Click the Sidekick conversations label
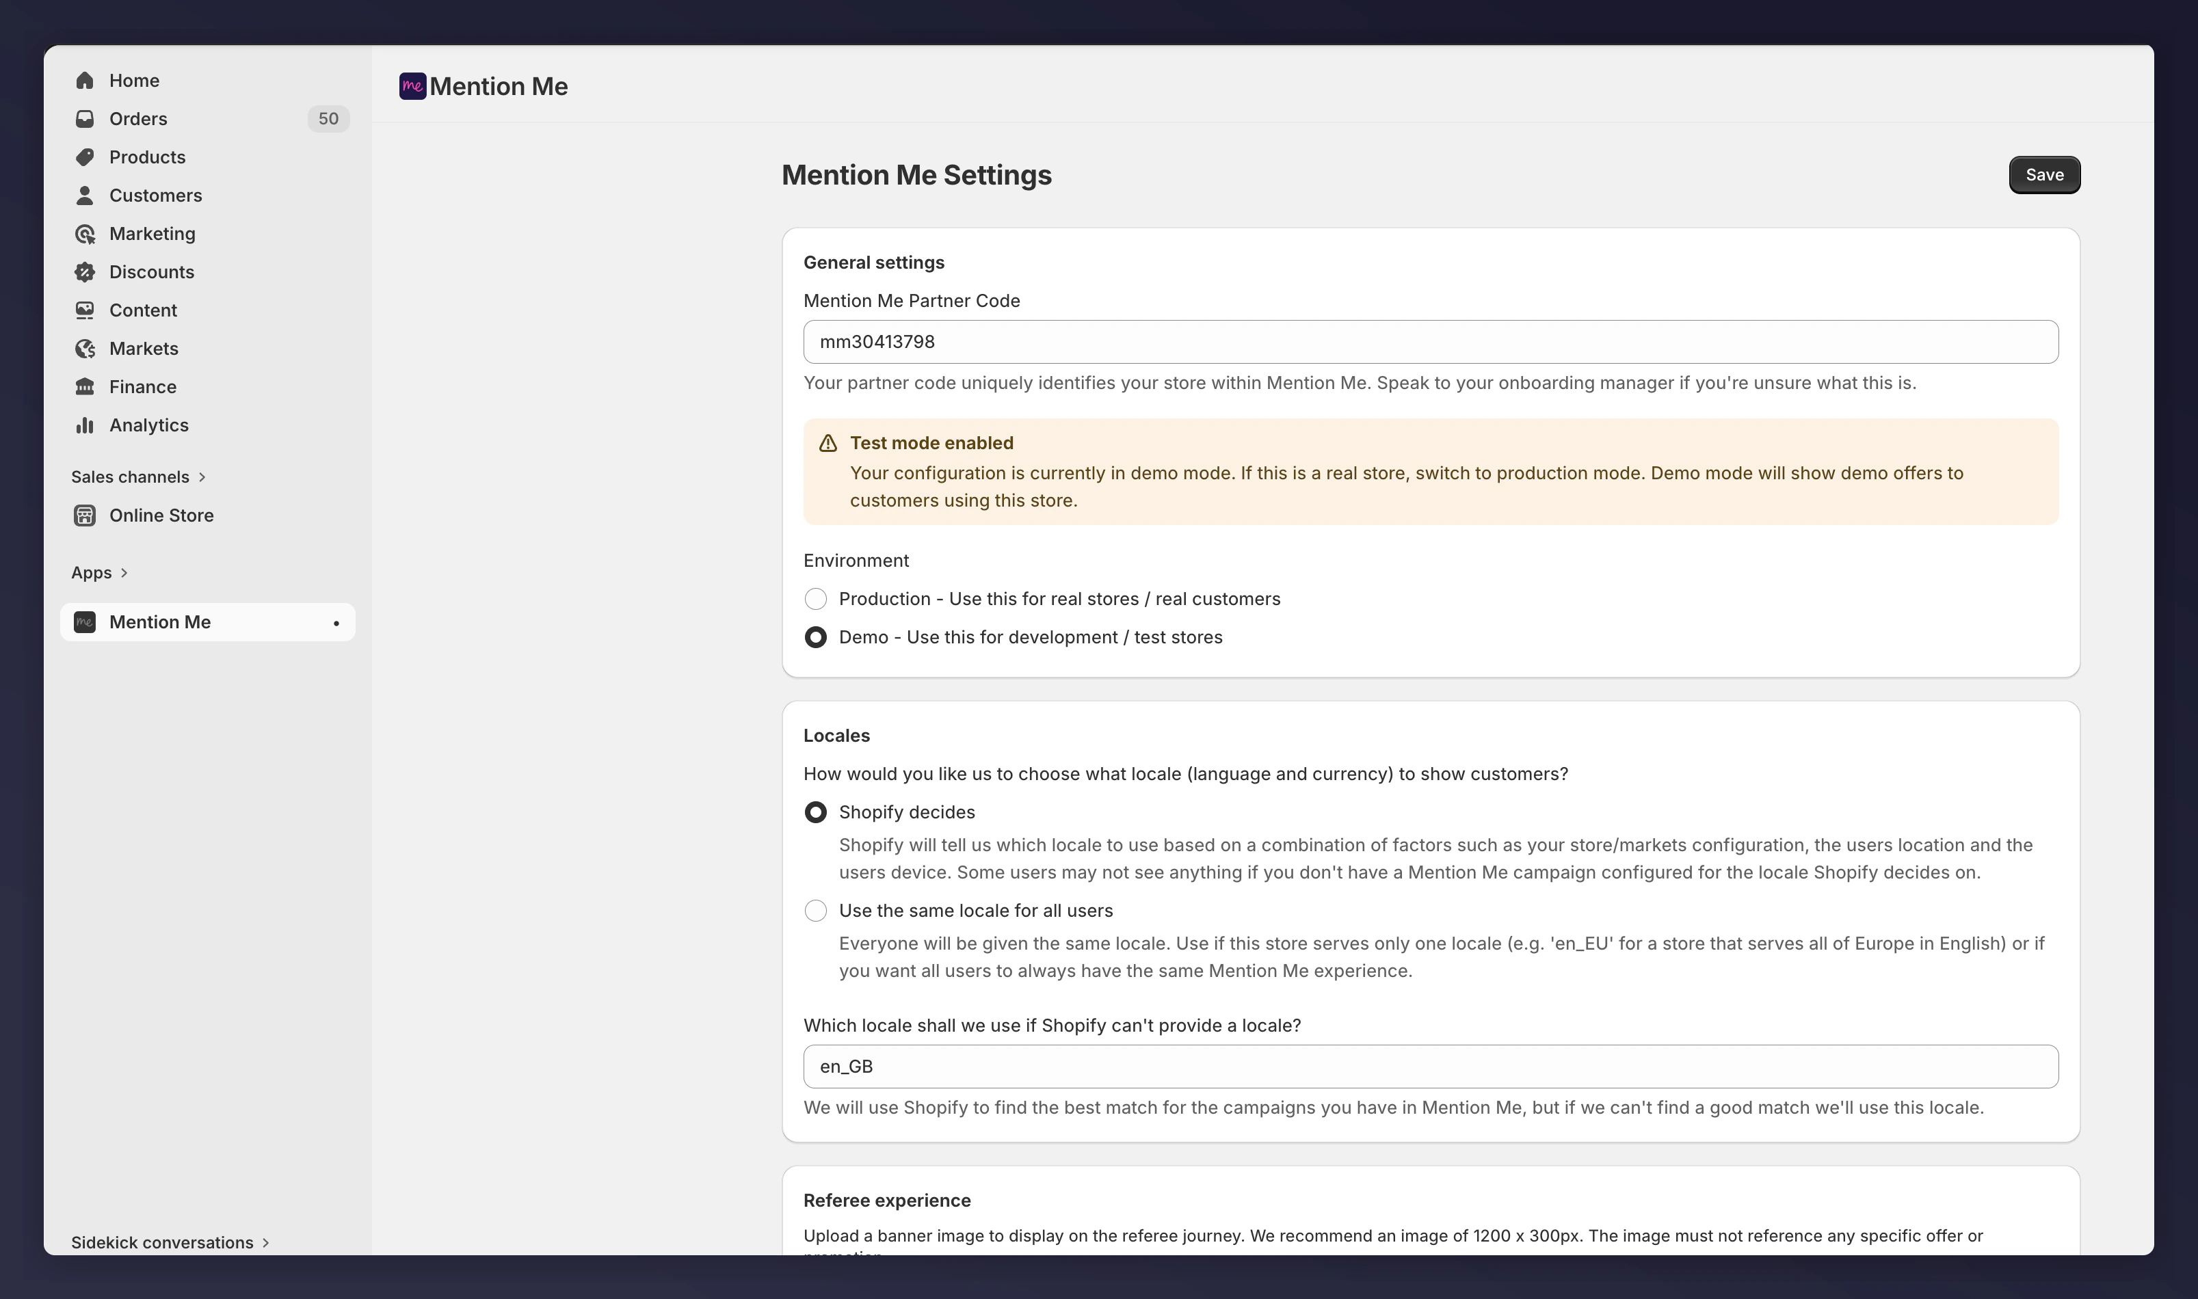2198x1299 pixels. pos(162,1243)
